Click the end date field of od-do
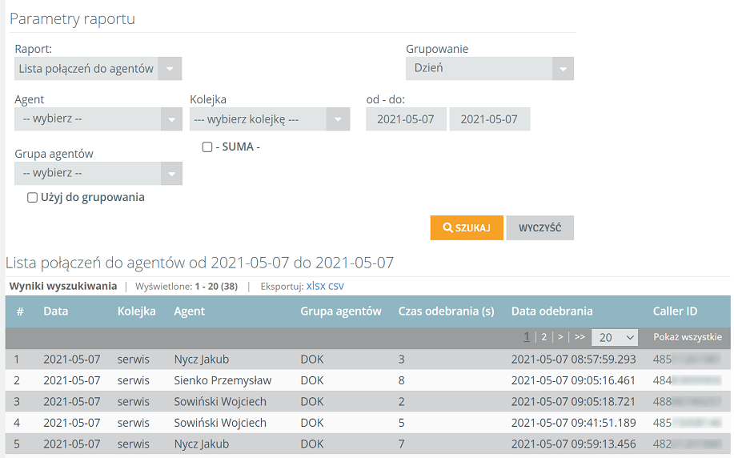This screenshot has height=458, width=734. 490,119
